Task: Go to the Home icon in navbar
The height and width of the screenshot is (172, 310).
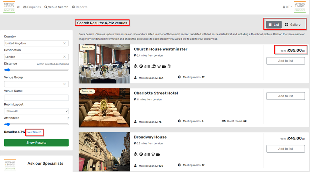Action: [18, 7]
